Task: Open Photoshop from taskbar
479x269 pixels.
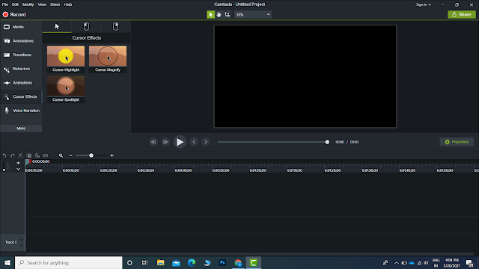Action: (222, 262)
